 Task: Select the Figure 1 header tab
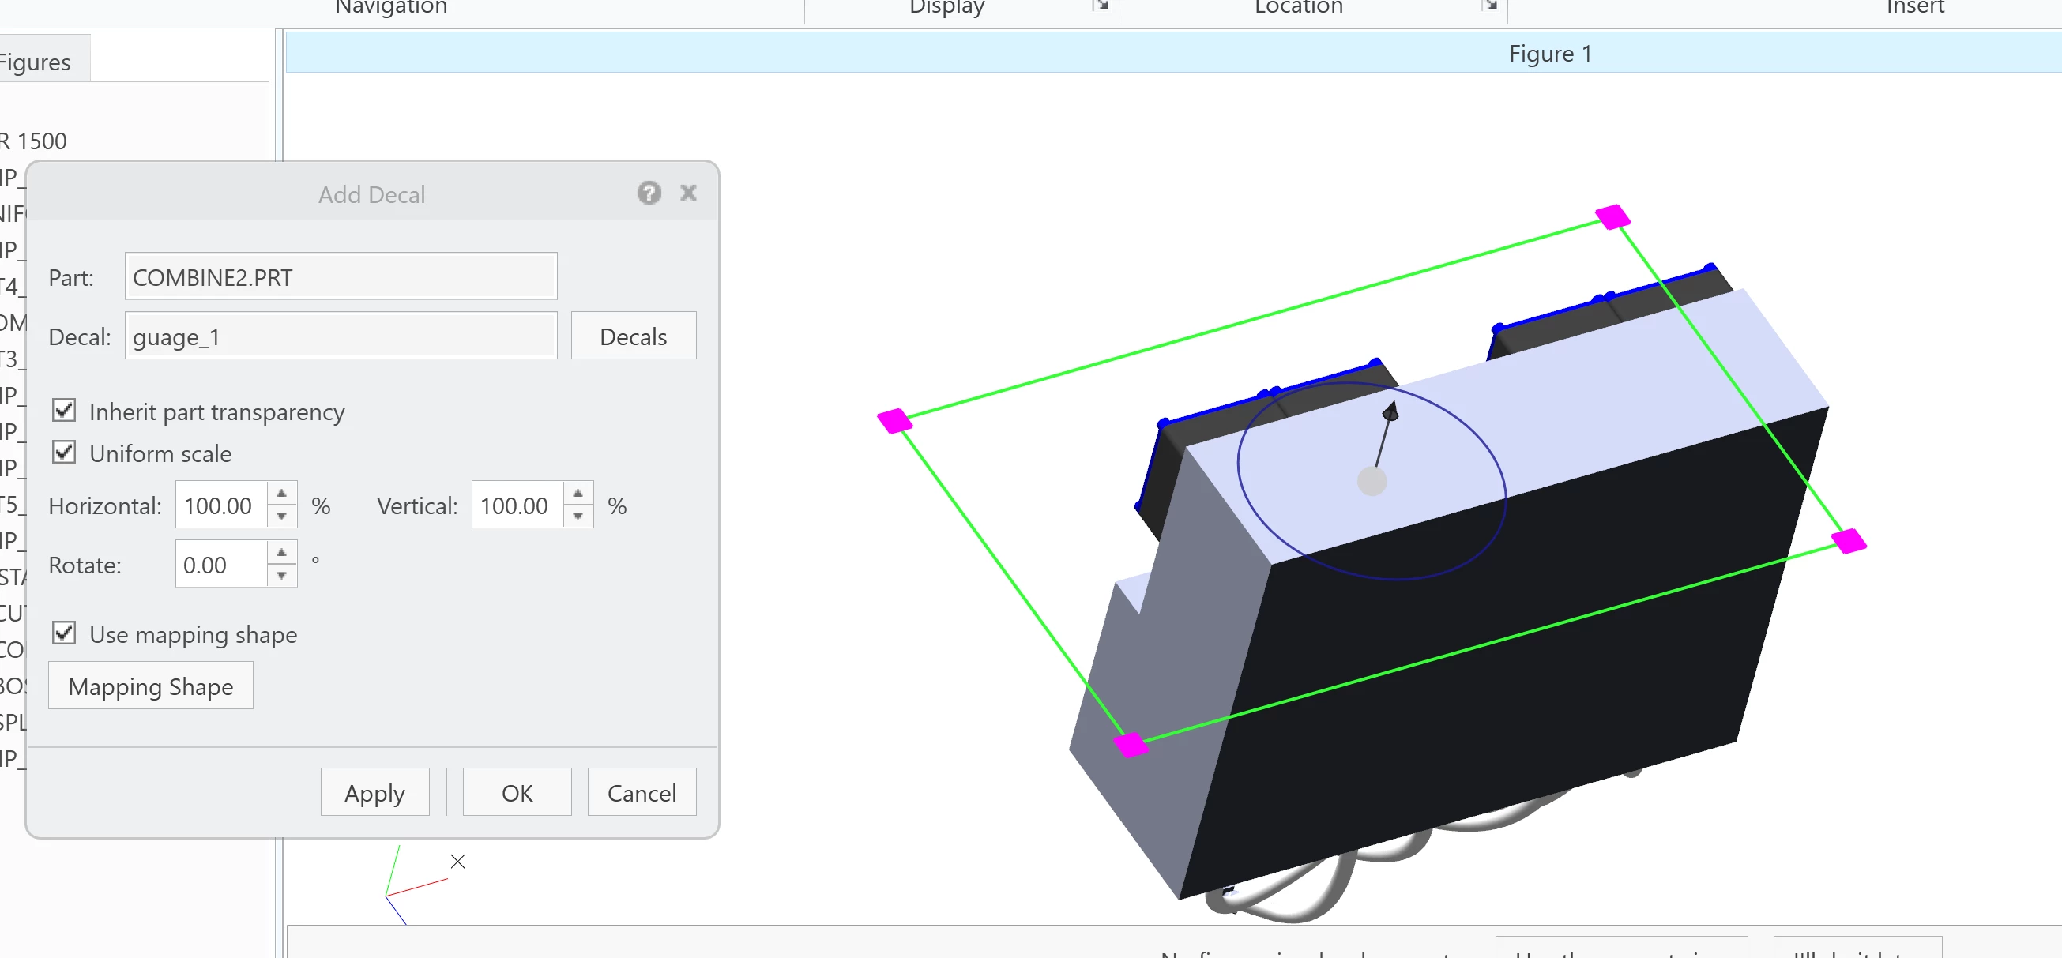[x=1549, y=53]
